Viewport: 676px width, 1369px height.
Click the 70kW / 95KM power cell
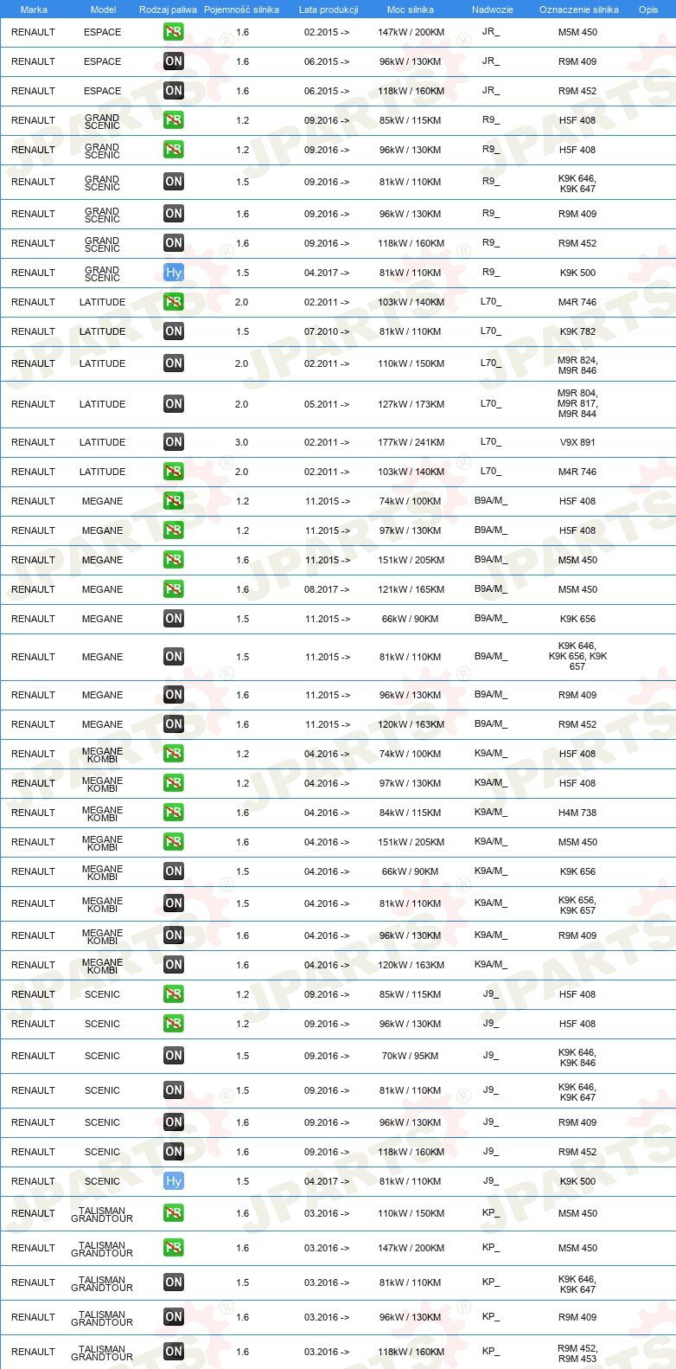pyautogui.click(x=411, y=1056)
